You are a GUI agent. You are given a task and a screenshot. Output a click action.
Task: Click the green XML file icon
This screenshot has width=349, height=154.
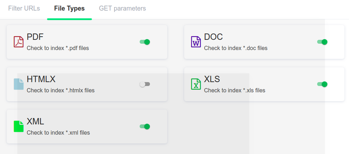tap(18, 127)
